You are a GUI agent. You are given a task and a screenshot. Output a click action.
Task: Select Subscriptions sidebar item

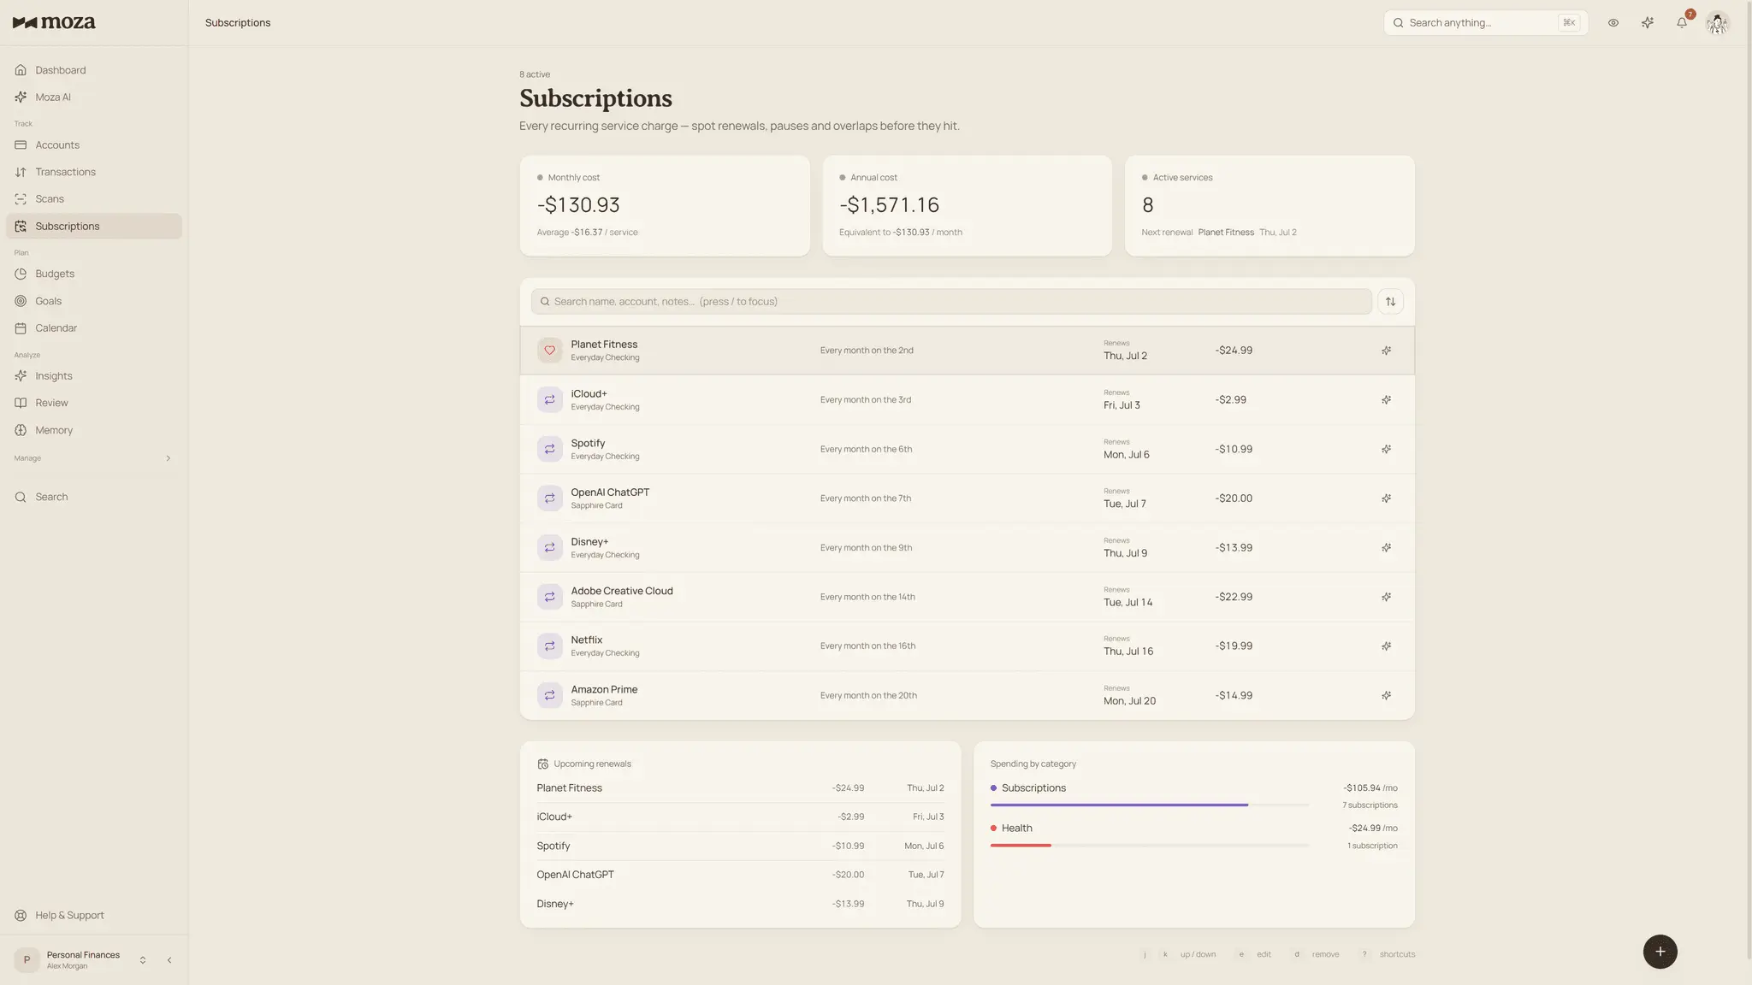coord(93,227)
